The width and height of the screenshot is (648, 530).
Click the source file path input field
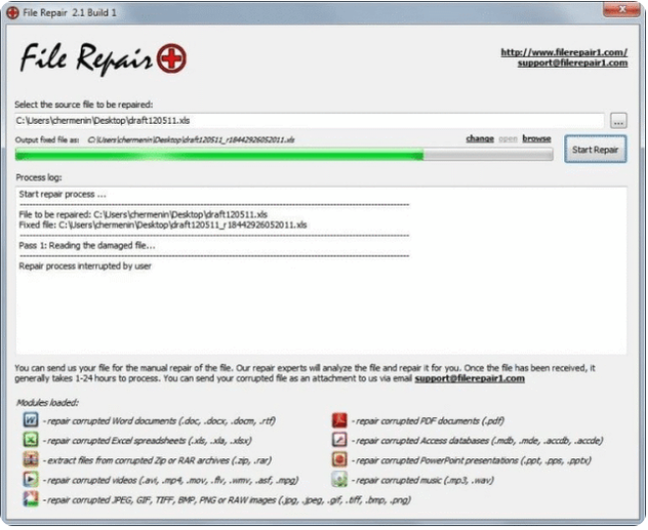(x=309, y=121)
